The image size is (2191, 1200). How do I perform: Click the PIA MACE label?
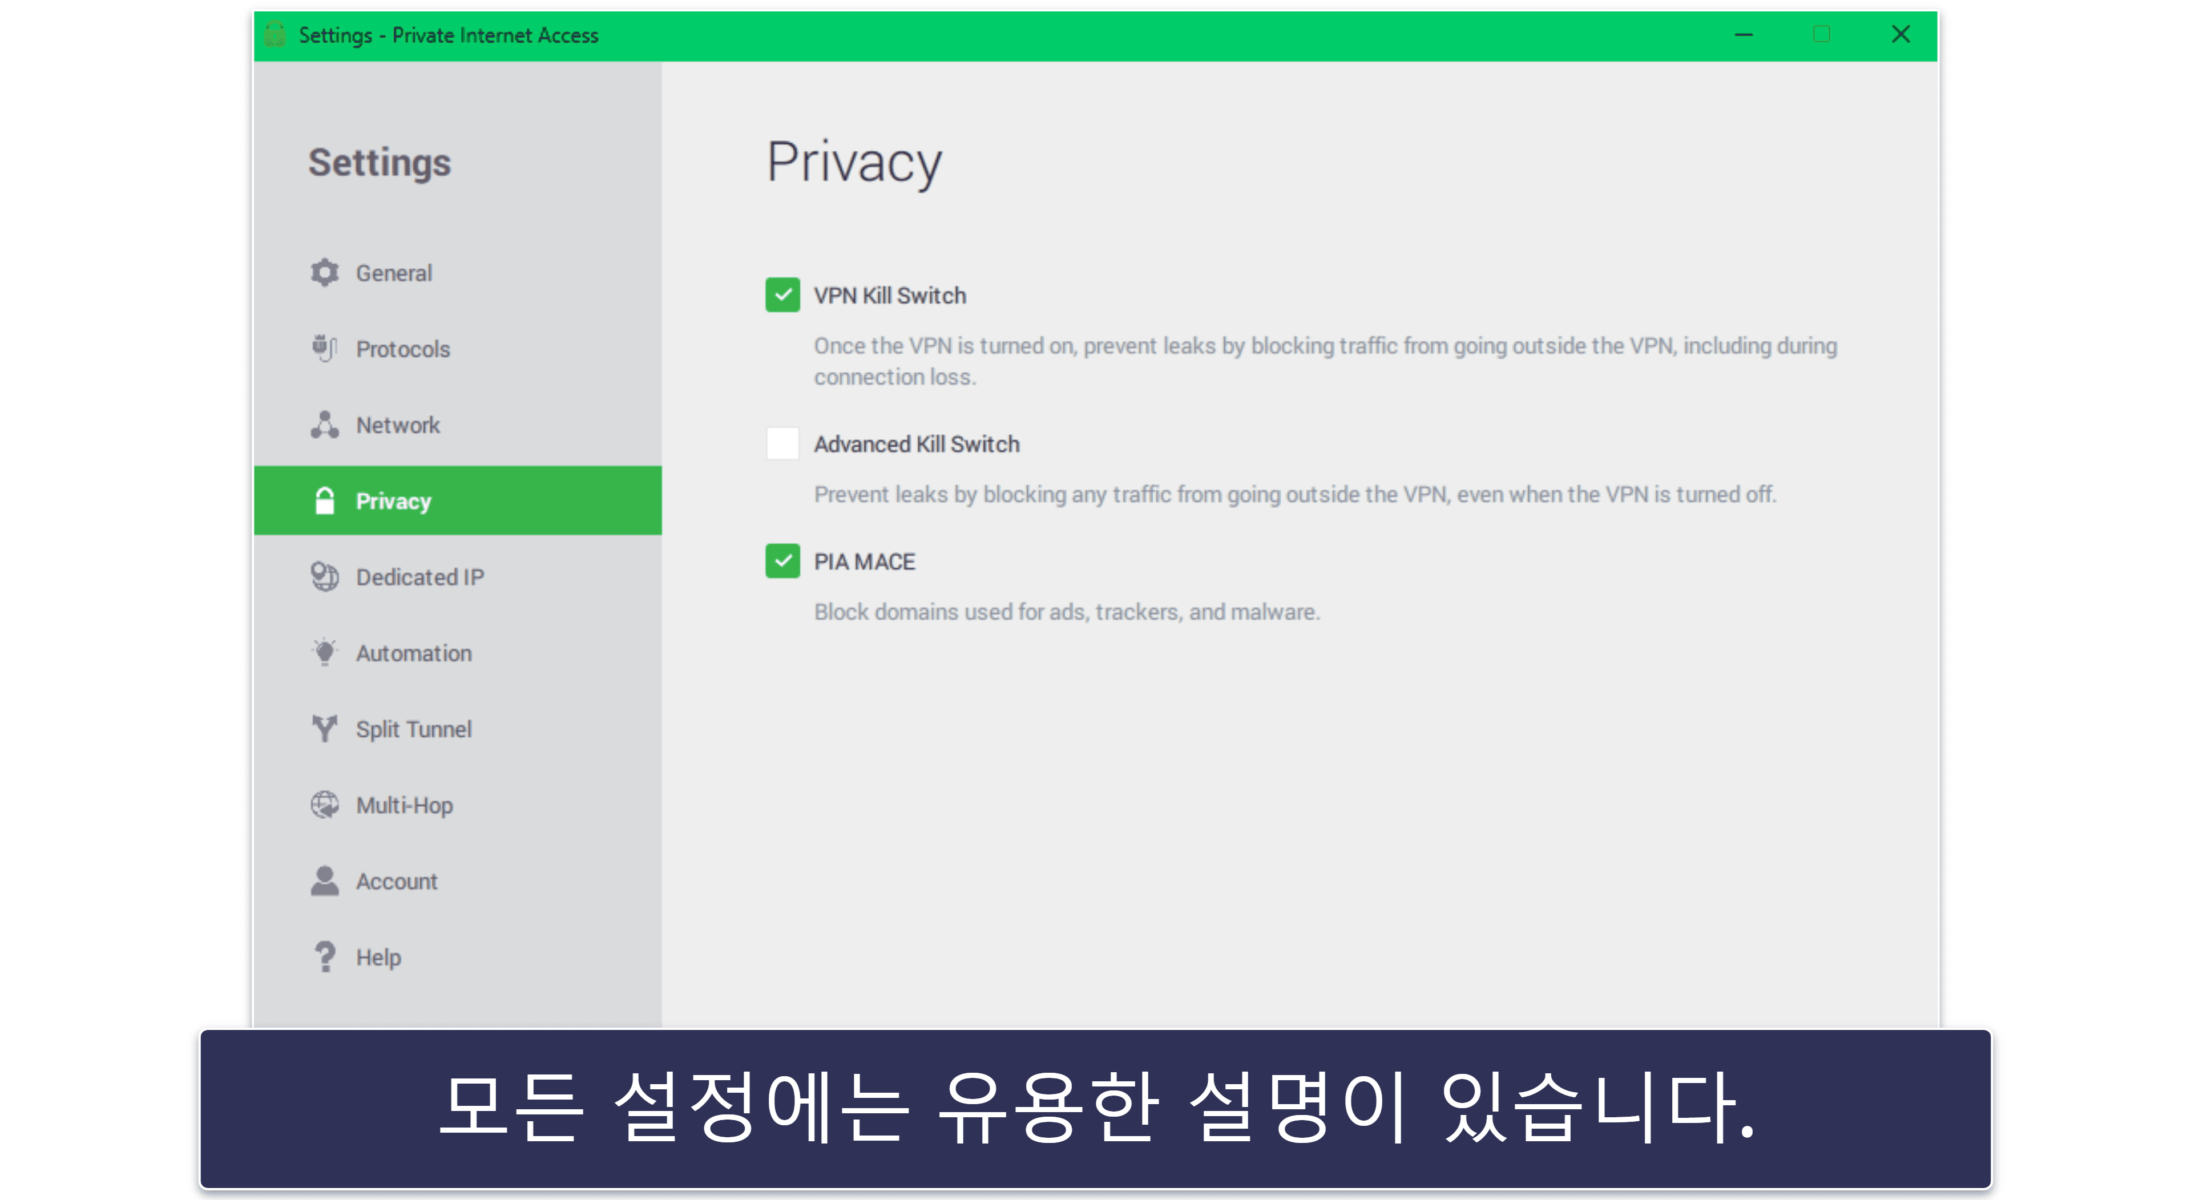coord(864,561)
